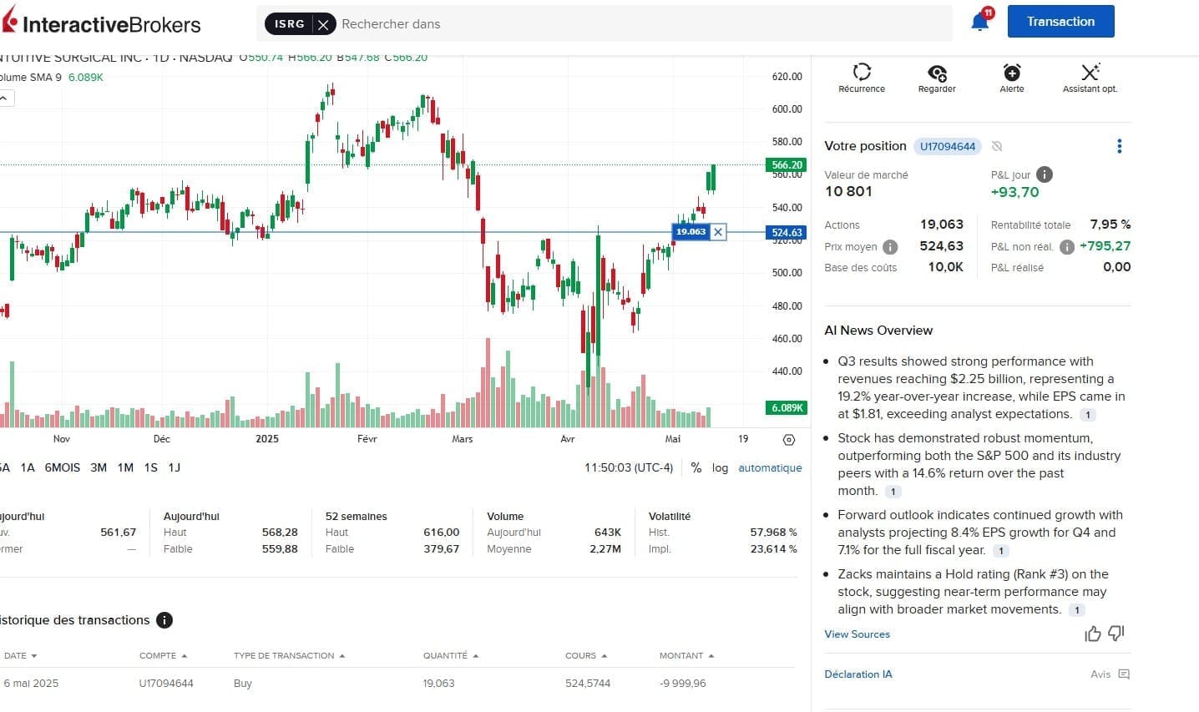Image resolution: width=1199 pixels, height=712 pixels.
Task: Open the View Sources link
Action: tap(857, 634)
